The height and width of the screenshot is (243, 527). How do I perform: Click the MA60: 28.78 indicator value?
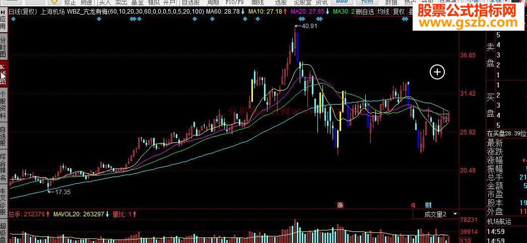223,12
